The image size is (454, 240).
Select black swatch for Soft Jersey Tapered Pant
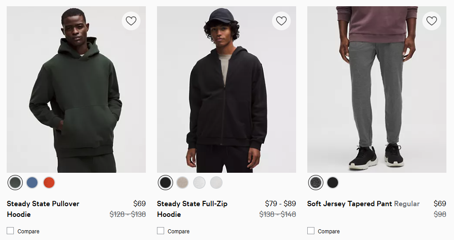point(333,183)
